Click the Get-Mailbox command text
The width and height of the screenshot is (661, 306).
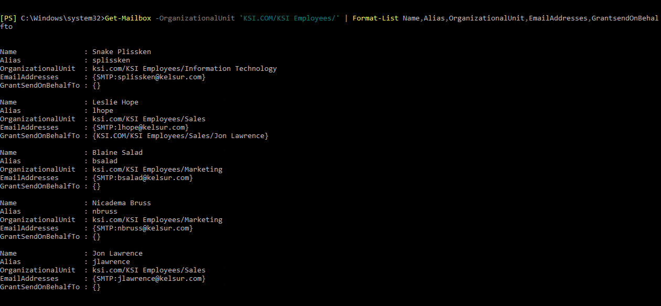[128, 18]
